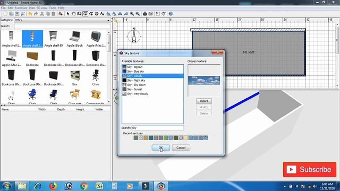340x191 pixels.
Task: Select the Sky - Very cloudy texture
Action: 152,94
